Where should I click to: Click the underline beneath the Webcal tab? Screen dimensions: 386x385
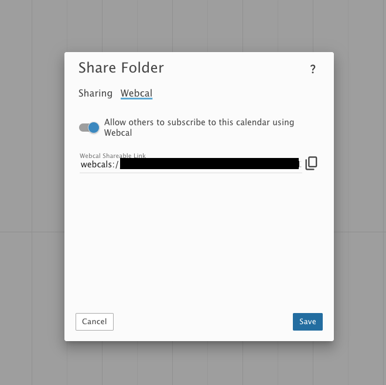pyautogui.click(x=136, y=99)
